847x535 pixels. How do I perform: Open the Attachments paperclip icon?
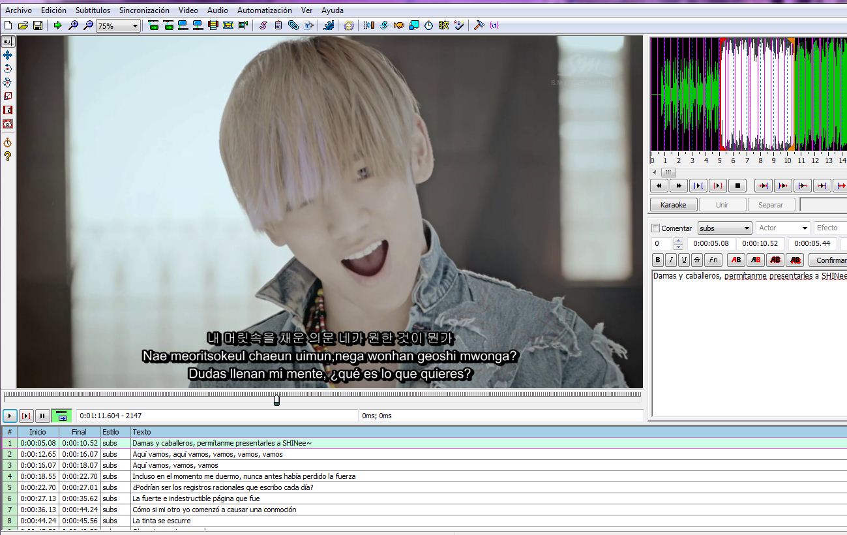293,25
